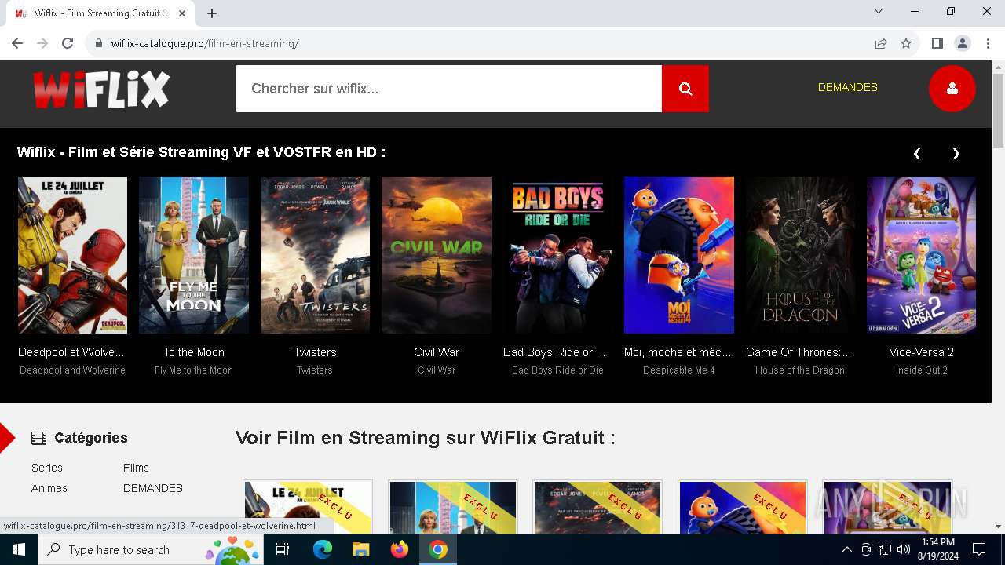Viewport: 1005px width, 565px height.
Task: Click network icon in system tray
Action: [x=885, y=549]
